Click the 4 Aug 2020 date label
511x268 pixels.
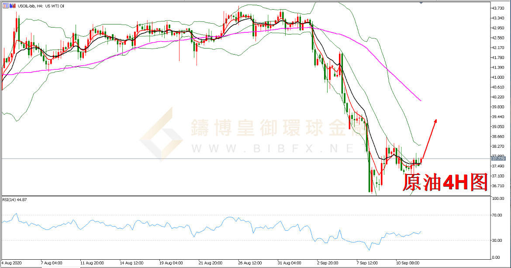pyautogui.click(x=11, y=264)
